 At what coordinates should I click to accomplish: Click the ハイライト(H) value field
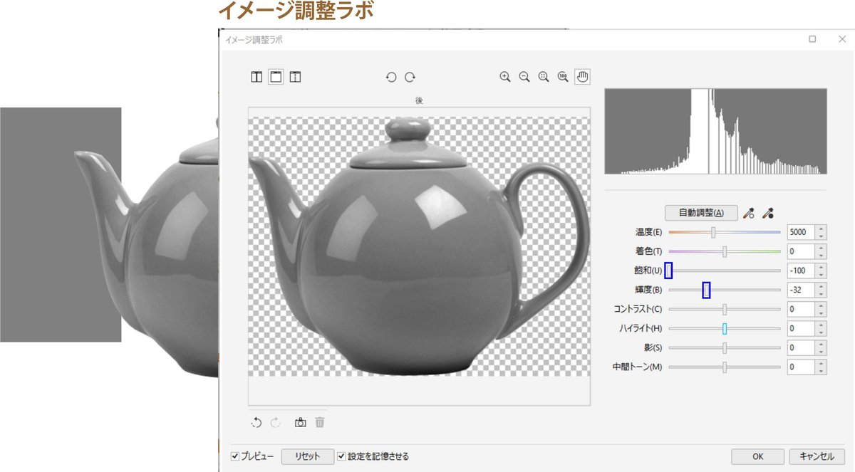click(801, 328)
